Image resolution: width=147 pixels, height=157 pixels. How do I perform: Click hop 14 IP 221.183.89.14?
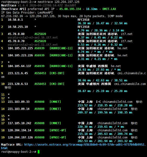coord(19,109)
